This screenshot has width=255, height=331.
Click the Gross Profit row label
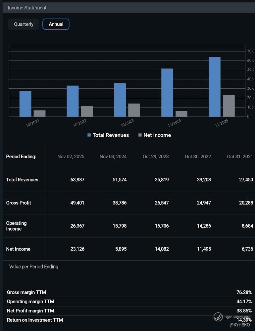(x=19, y=203)
